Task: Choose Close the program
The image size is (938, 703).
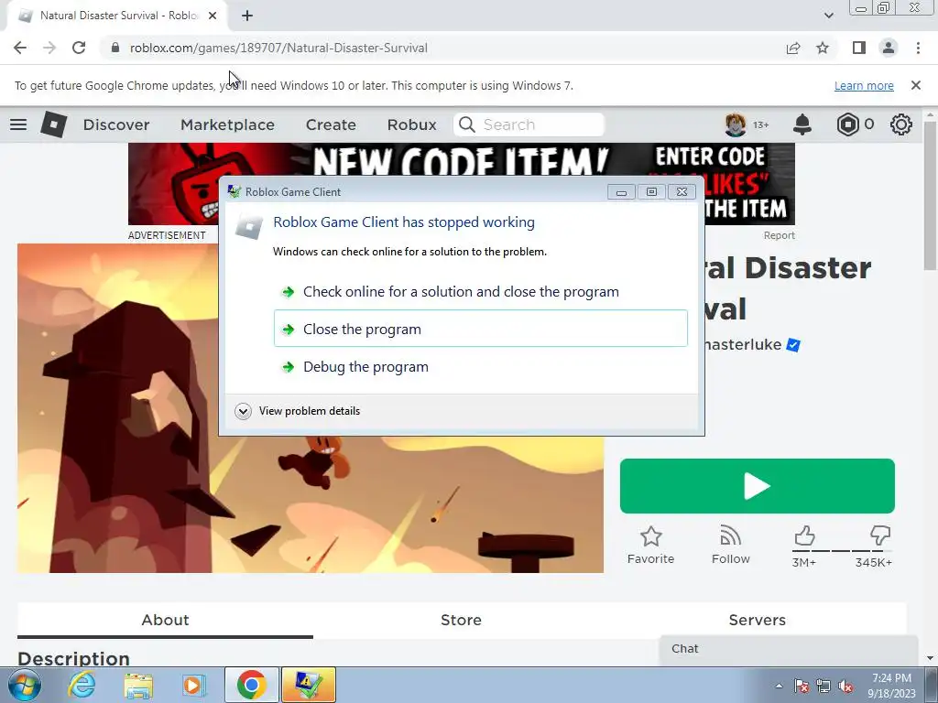Action: coord(480,329)
